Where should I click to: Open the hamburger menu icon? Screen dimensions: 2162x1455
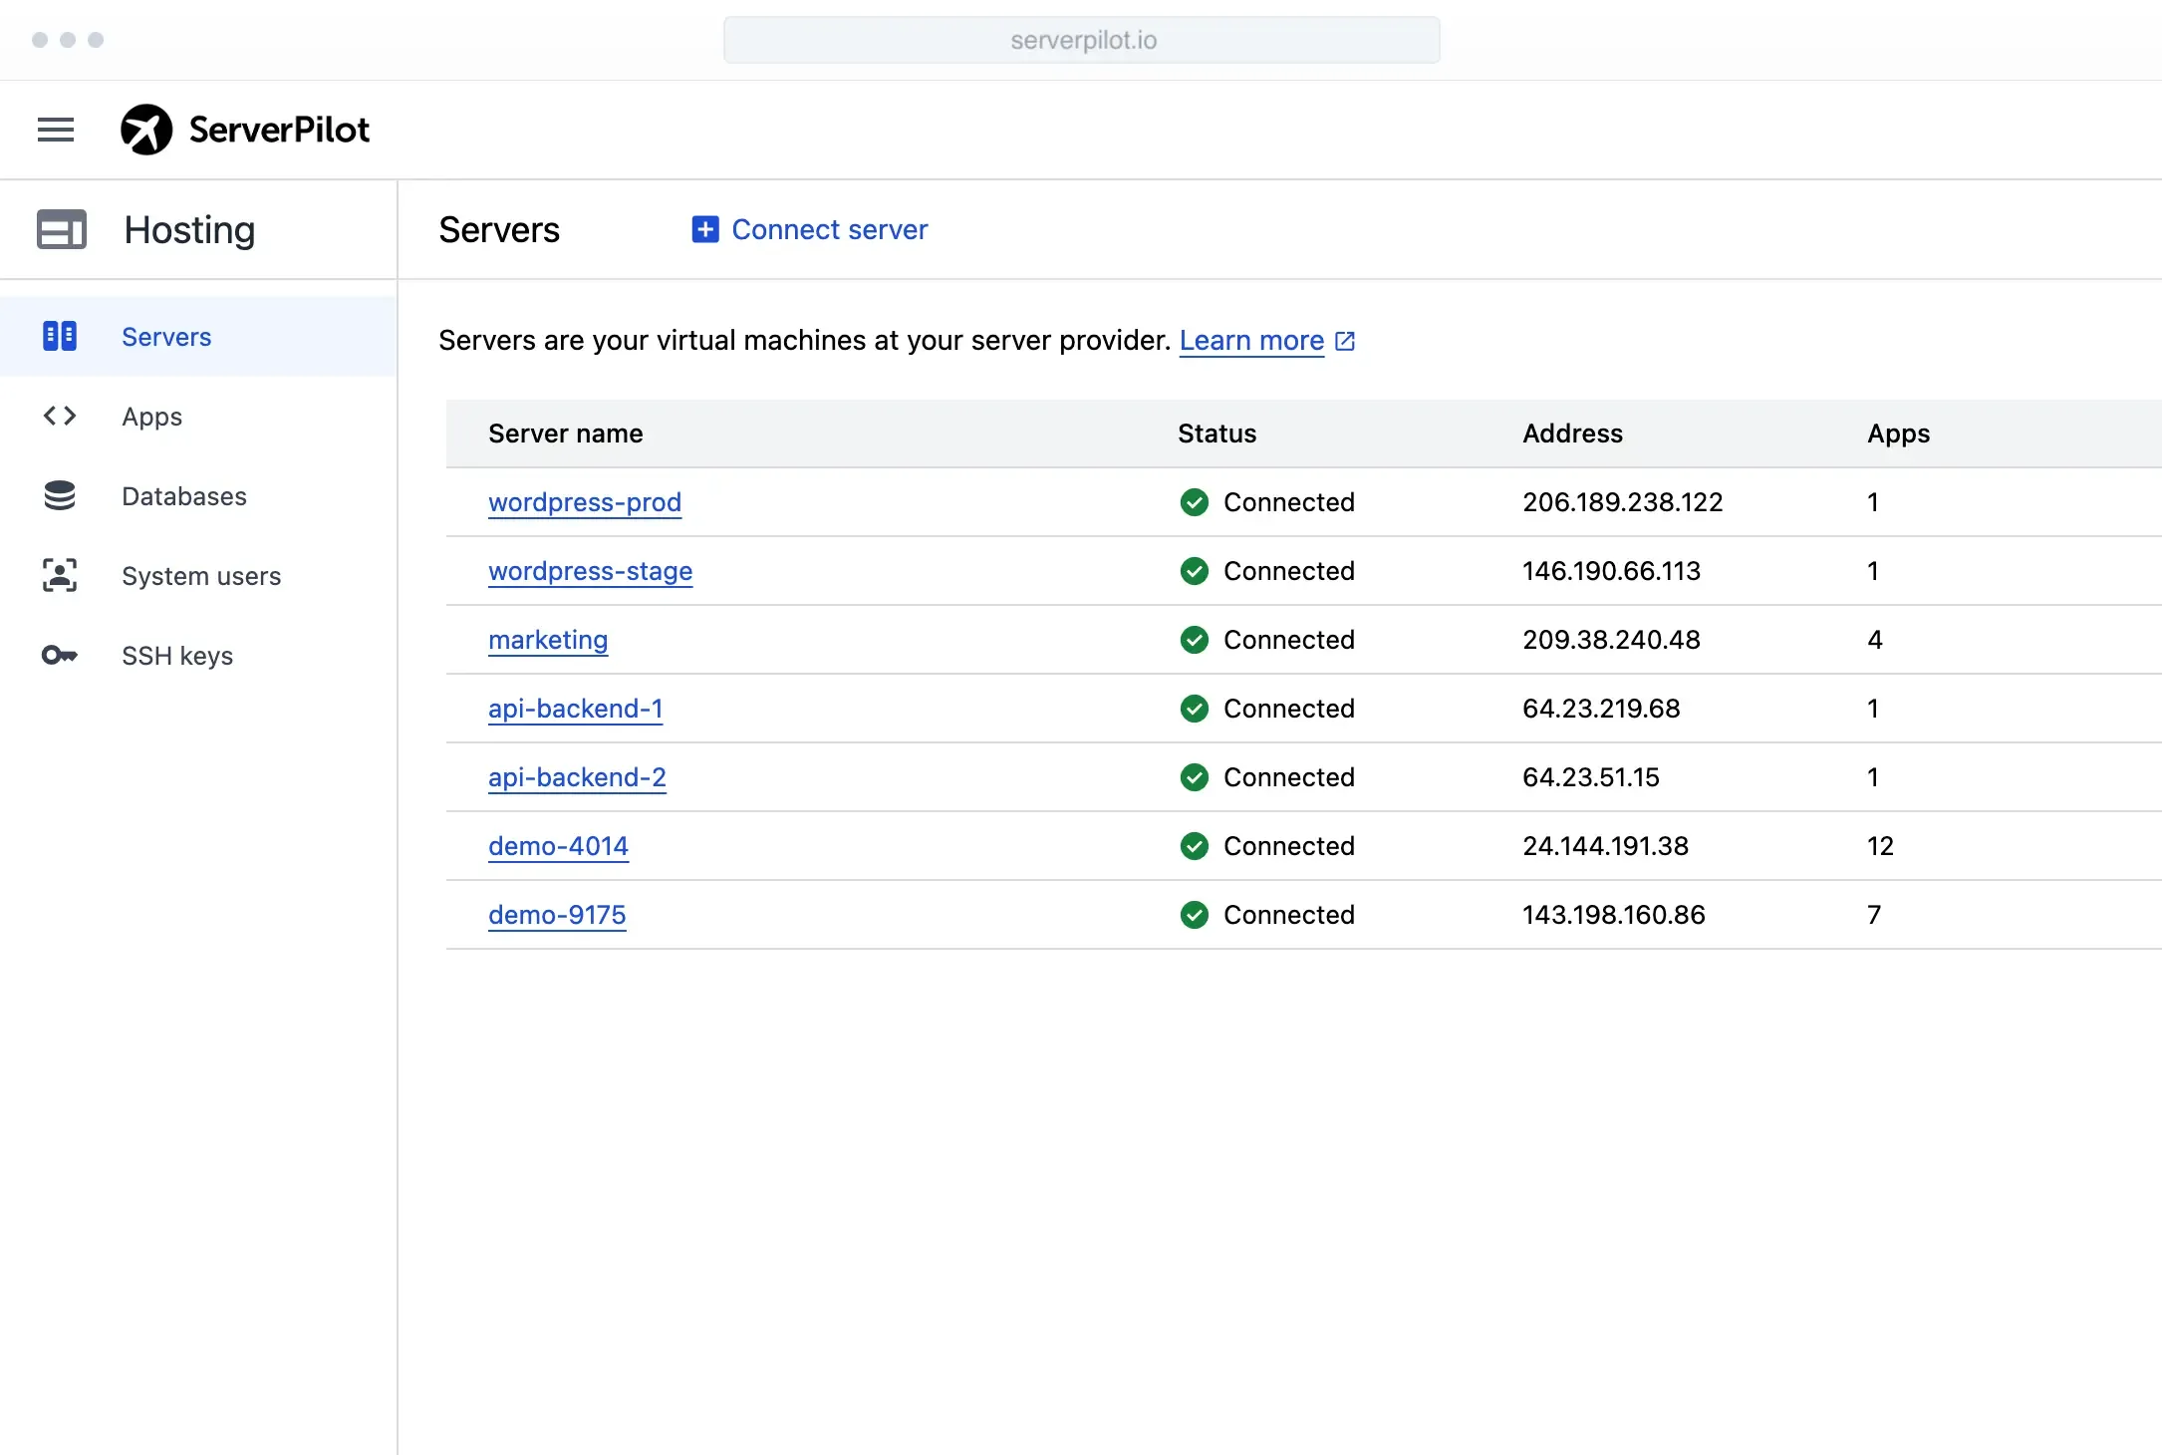[56, 130]
